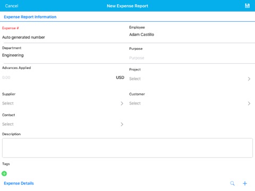The height and width of the screenshot is (191, 255).
Task: Select the Expense Details section header
Action: (x=19, y=183)
